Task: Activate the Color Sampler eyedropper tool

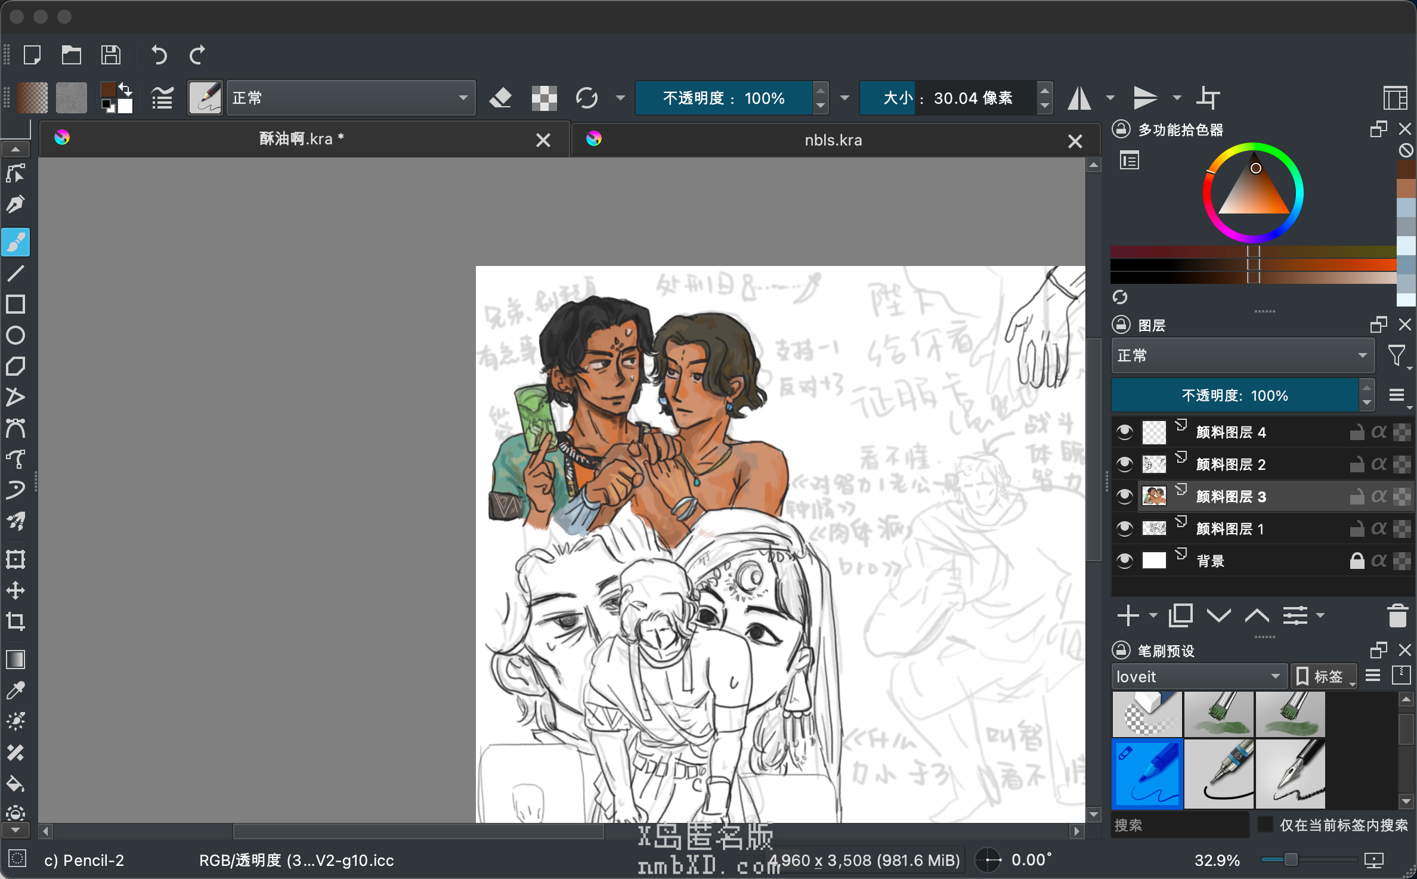Action: coord(16,691)
